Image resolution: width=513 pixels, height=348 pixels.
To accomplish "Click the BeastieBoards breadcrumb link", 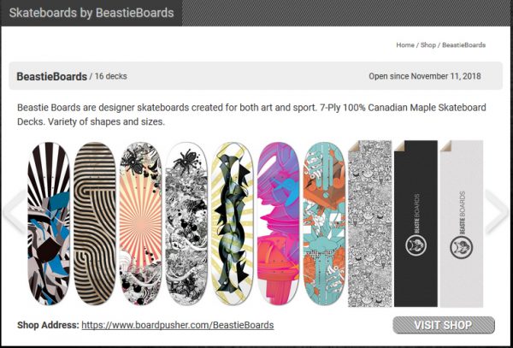I will (463, 45).
